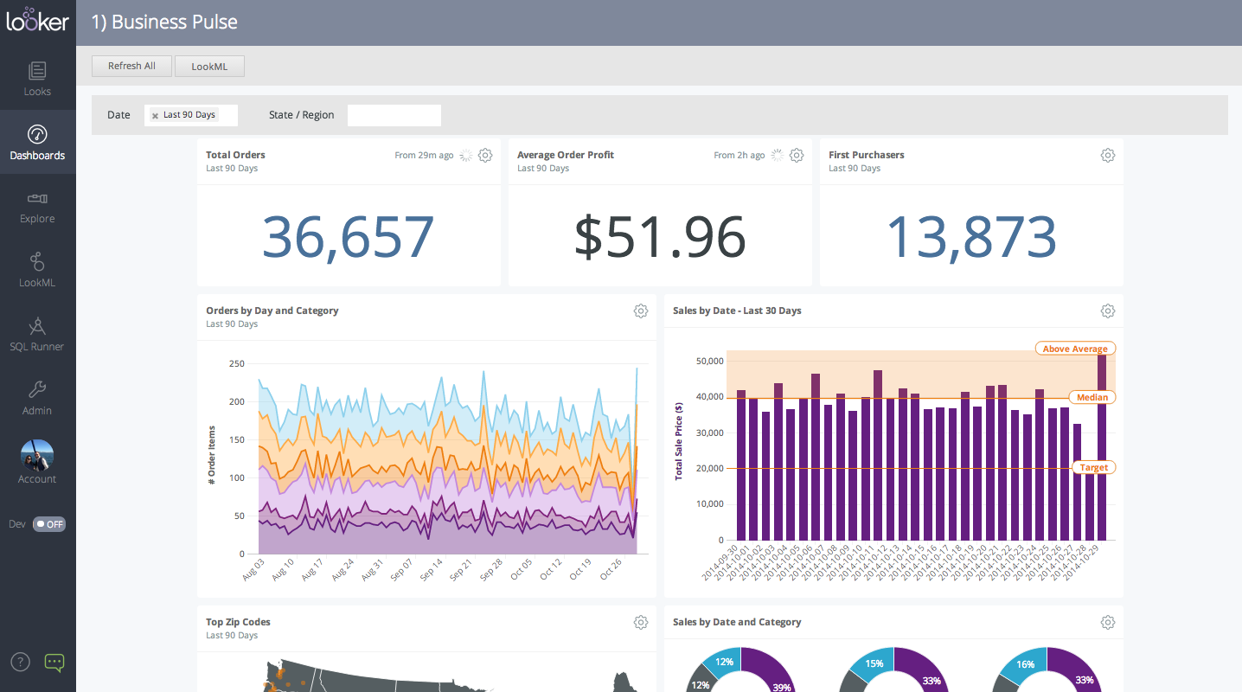Click the 2014-10-29 tallest sales bar
Image resolution: width=1242 pixels, height=692 pixels.
coord(1102,447)
